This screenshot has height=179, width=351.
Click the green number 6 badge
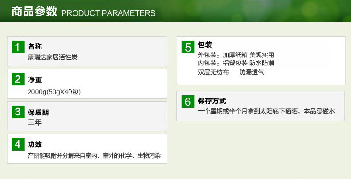tap(188, 102)
